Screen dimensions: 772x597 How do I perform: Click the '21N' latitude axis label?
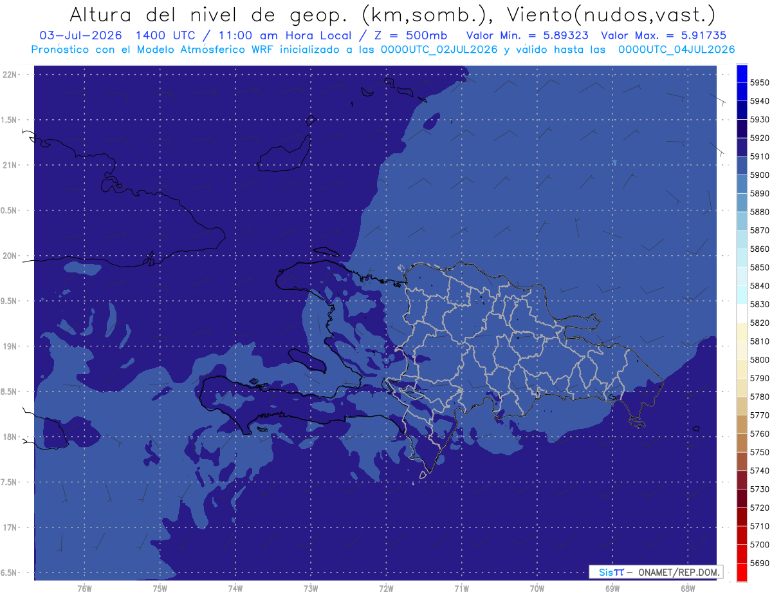tap(10, 166)
